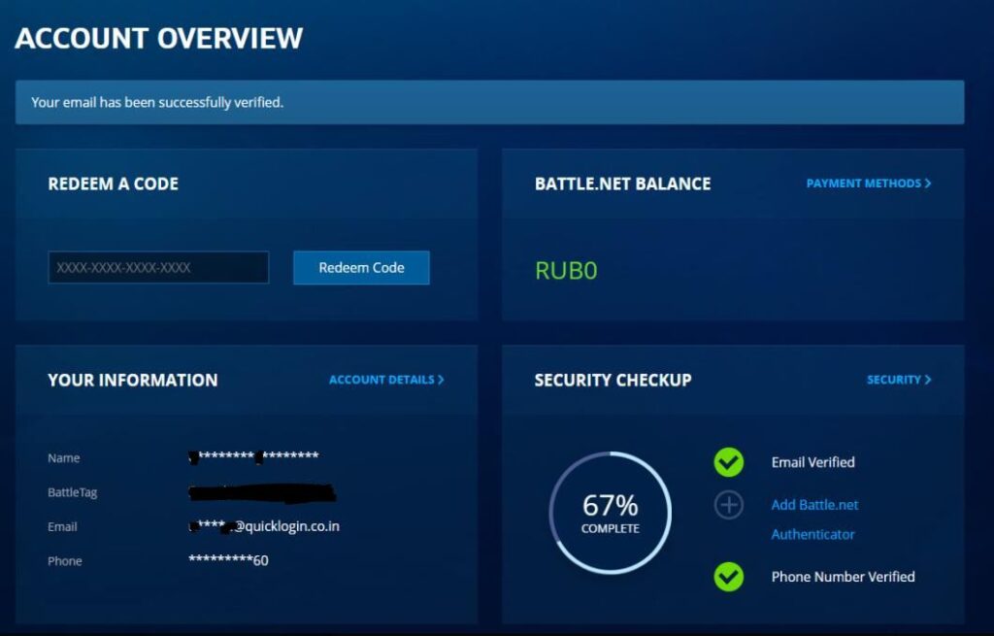The image size is (994, 636).
Task: Focus the XXXX-XXXX-XXXX-XXXX code input field
Action: (x=158, y=268)
